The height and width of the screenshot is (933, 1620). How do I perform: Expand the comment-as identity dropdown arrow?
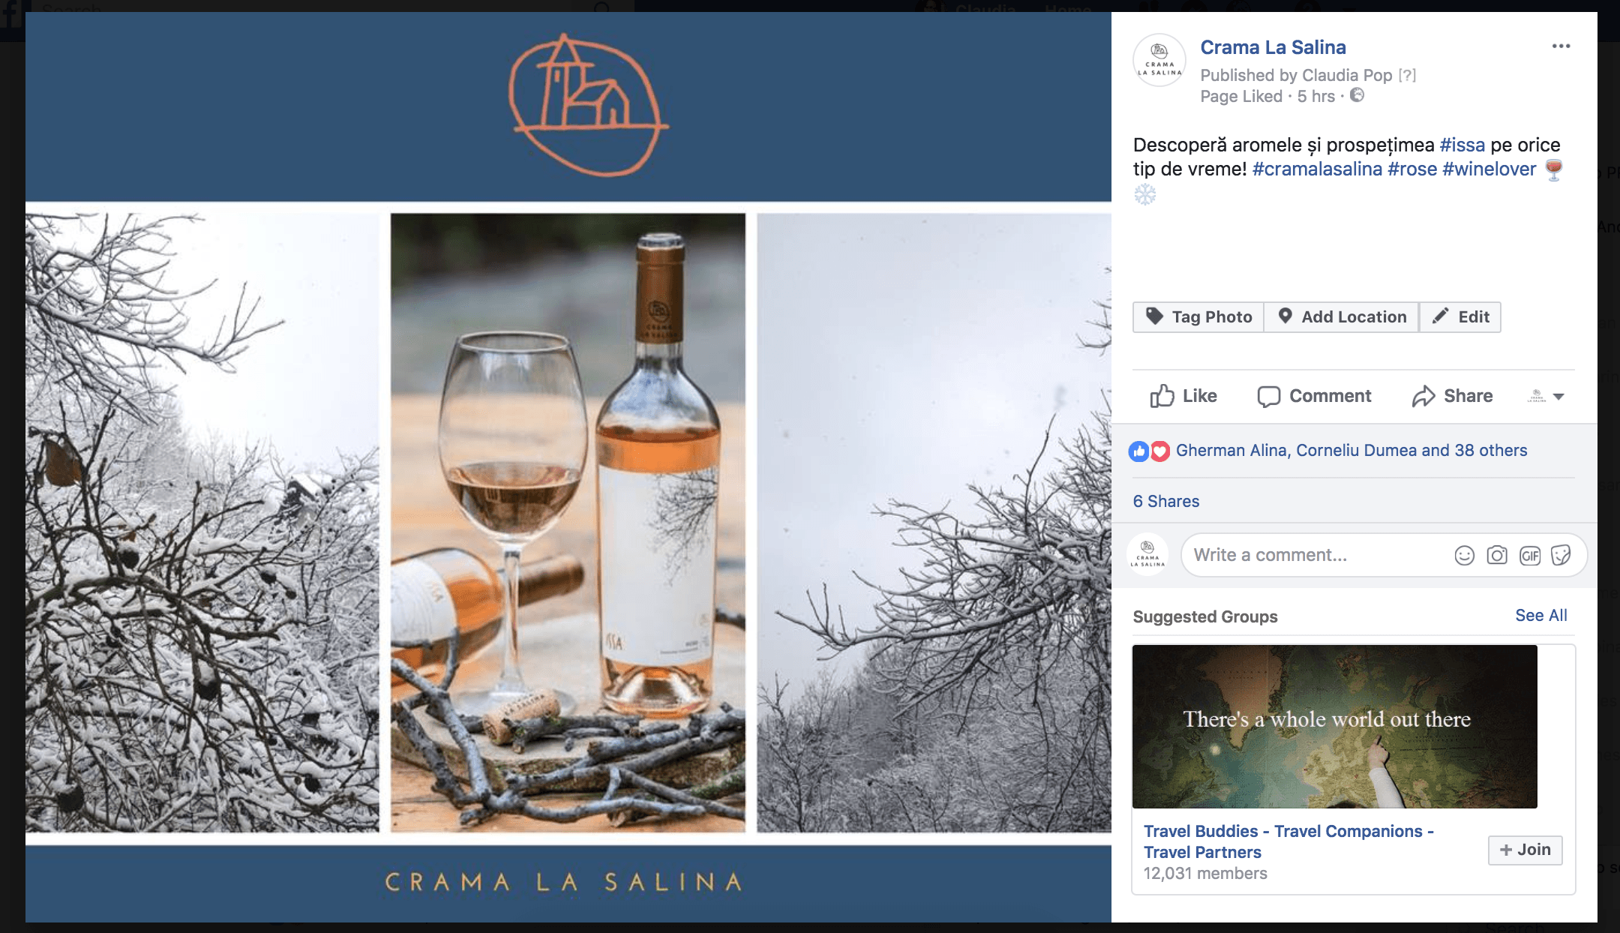coord(1546,396)
